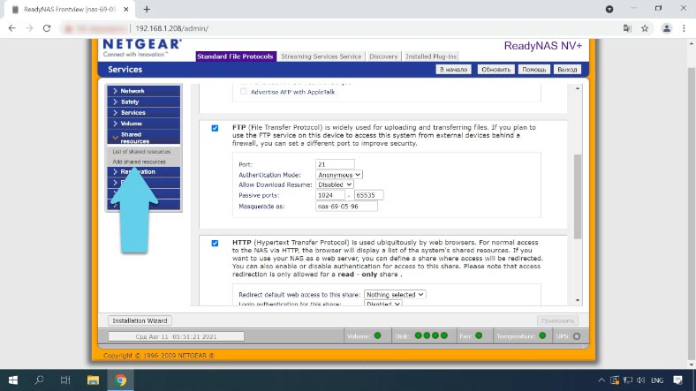Click the date and time status field
The height and width of the screenshot is (391, 696).
point(176,336)
